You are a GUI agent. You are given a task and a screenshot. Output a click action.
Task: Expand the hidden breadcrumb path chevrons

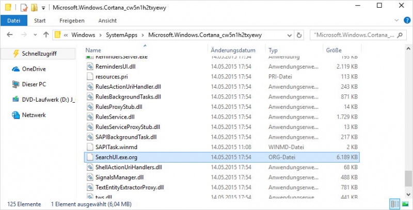pos(66,35)
